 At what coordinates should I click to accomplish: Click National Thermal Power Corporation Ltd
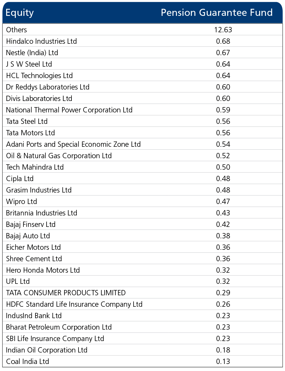(x=69, y=110)
